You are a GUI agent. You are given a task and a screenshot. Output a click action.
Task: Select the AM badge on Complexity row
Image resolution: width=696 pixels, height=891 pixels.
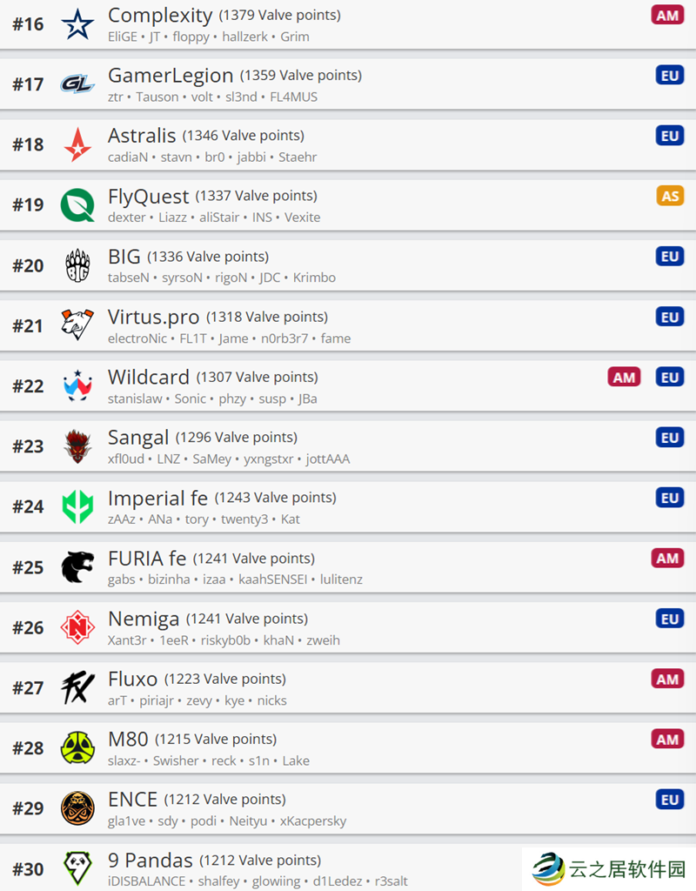point(667,16)
